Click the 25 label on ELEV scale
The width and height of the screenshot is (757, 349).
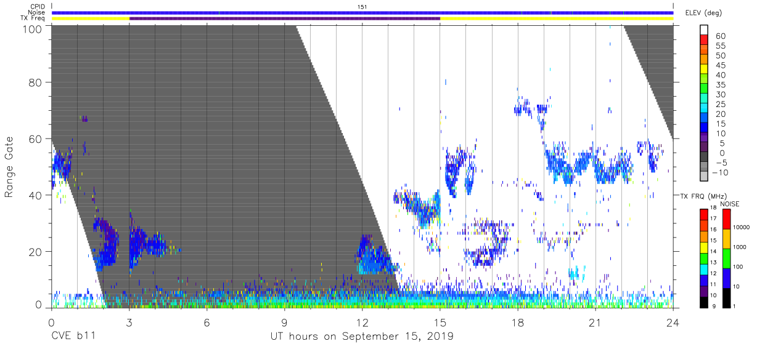click(721, 105)
